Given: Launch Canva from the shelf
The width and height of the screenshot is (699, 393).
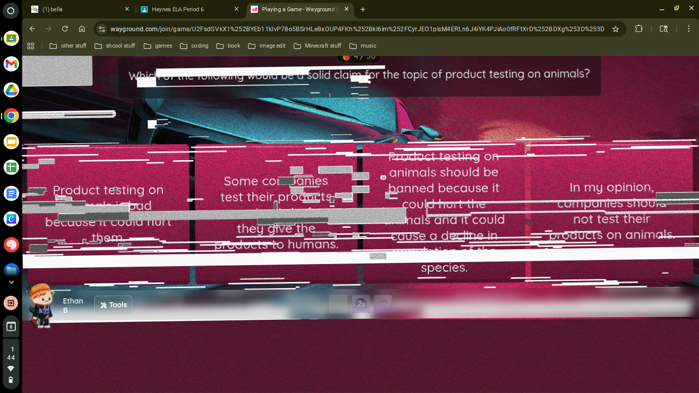Looking at the screenshot, I should tap(11, 219).
